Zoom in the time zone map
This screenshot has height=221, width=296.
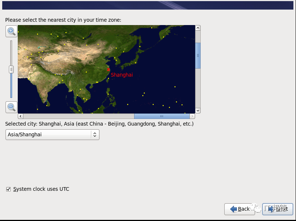pos(11,31)
